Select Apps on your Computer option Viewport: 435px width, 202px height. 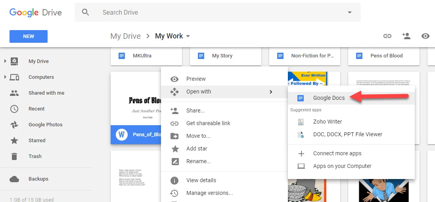(x=351, y=166)
